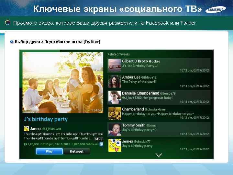This screenshot has height=175, width=233.
Task: Click 'Подробности поста (Twitter)' breadcrumb
Action: pyautogui.click(x=72, y=42)
